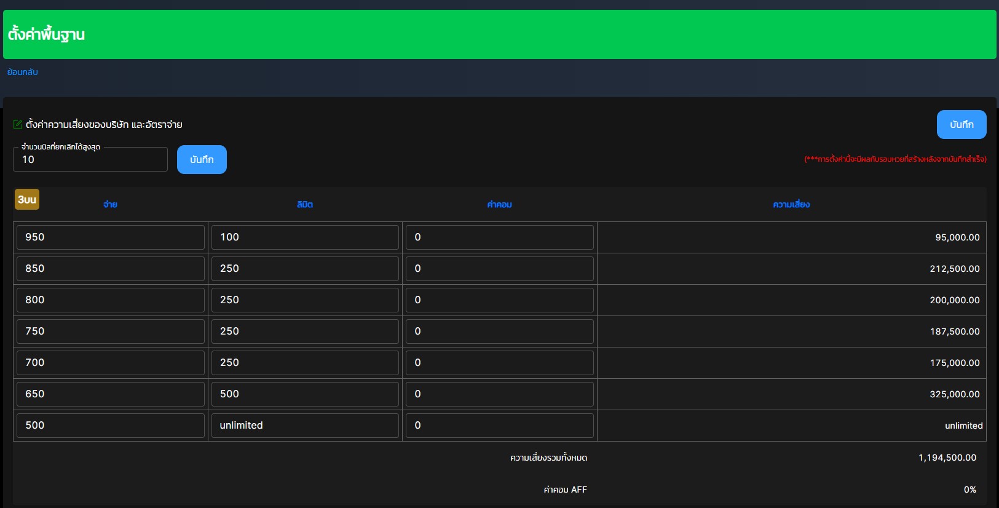This screenshot has width=999, height=508.
Task: Click the limit field in the 750 row
Action: point(305,331)
